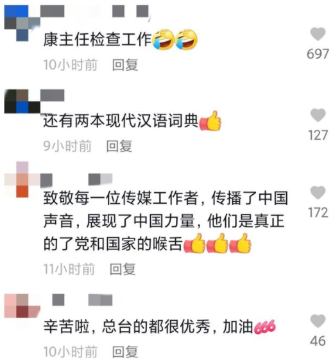Reply to the 康主任检查工作 comment
The image size is (333, 360).
(x=125, y=65)
